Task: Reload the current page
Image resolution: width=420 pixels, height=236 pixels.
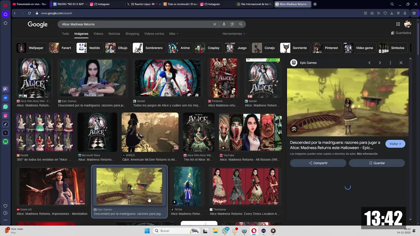Action: [30, 13]
